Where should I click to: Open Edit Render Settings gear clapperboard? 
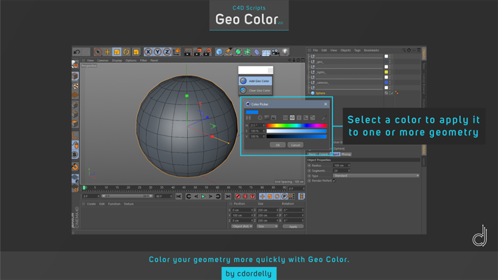tap(207, 52)
